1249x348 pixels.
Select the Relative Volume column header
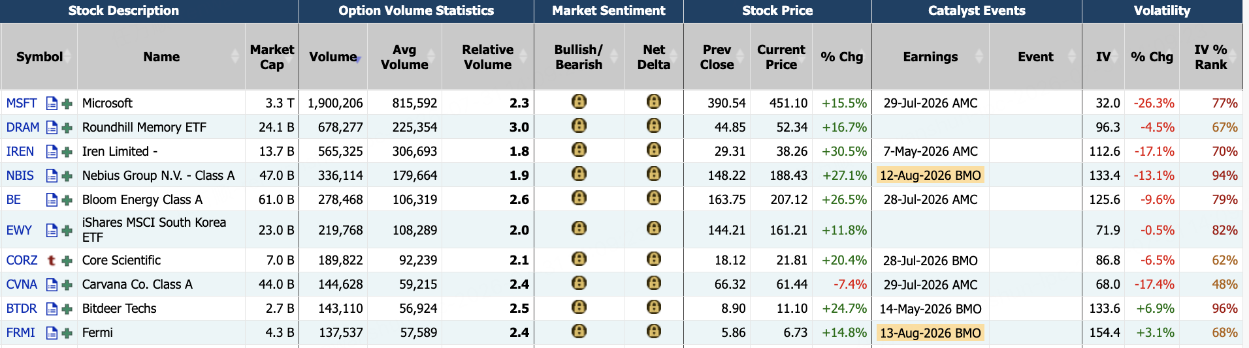(x=487, y=57)
